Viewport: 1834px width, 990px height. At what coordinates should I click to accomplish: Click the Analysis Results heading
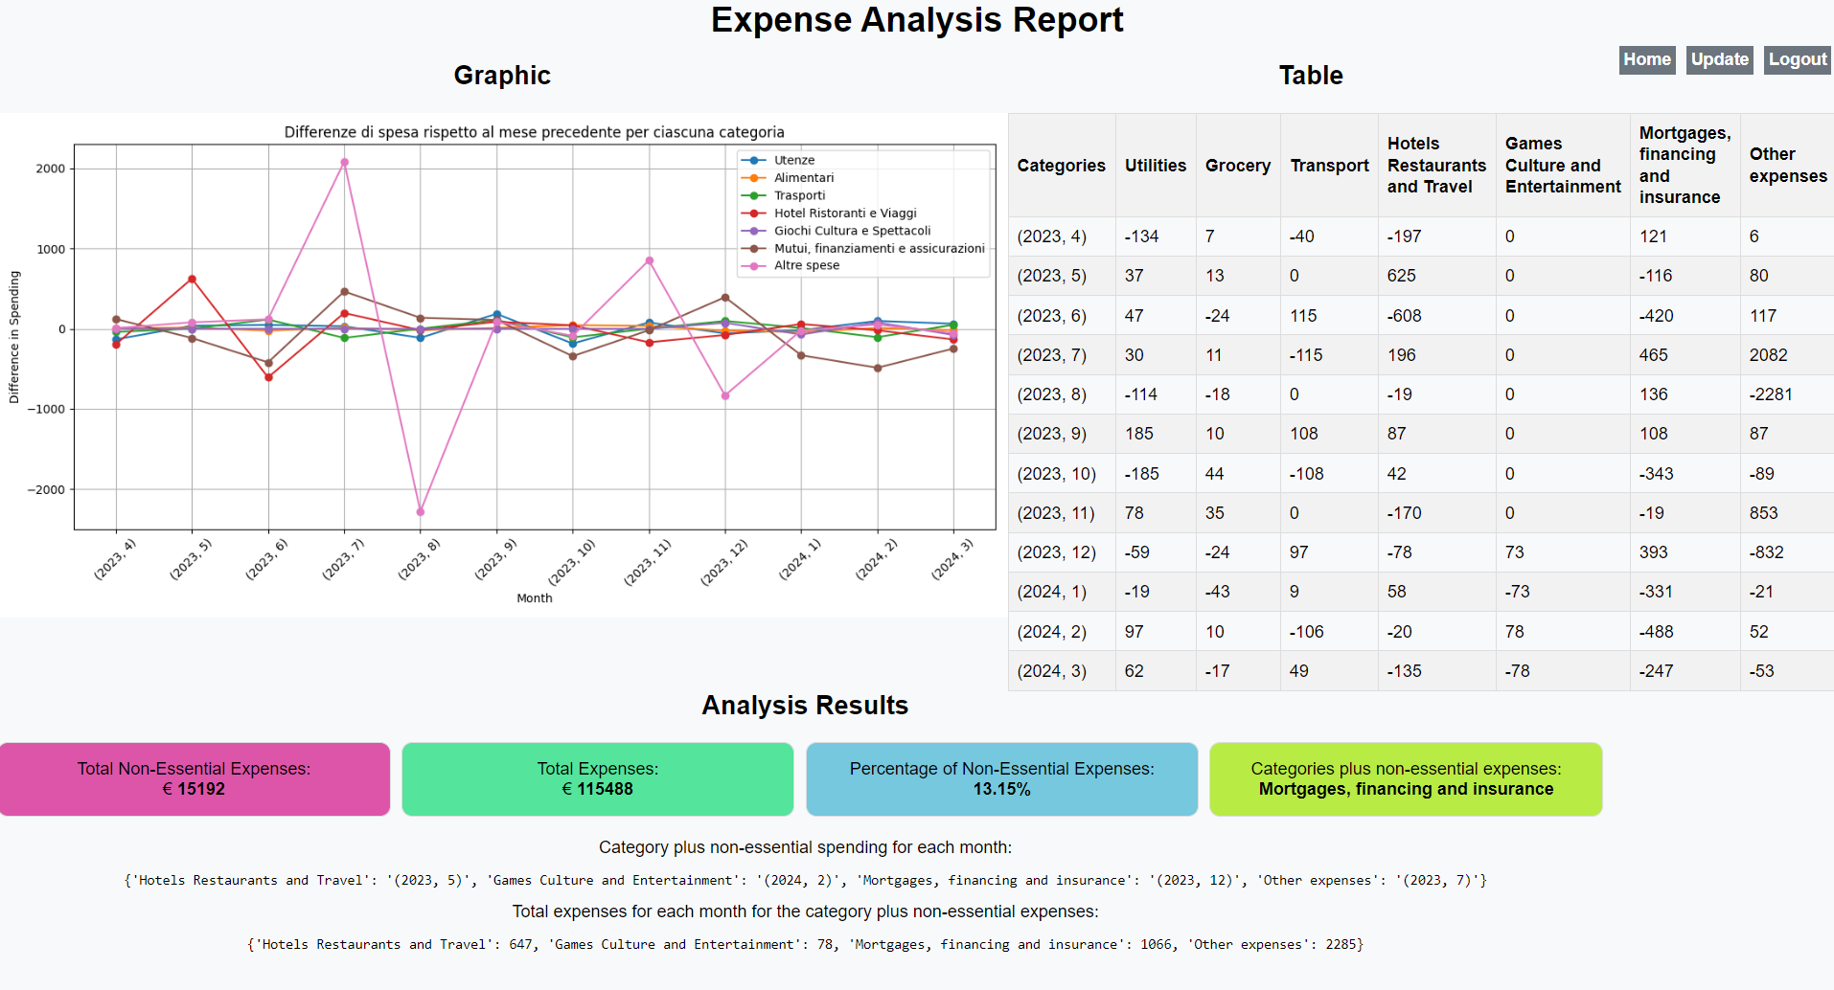(x=805, y=706)
